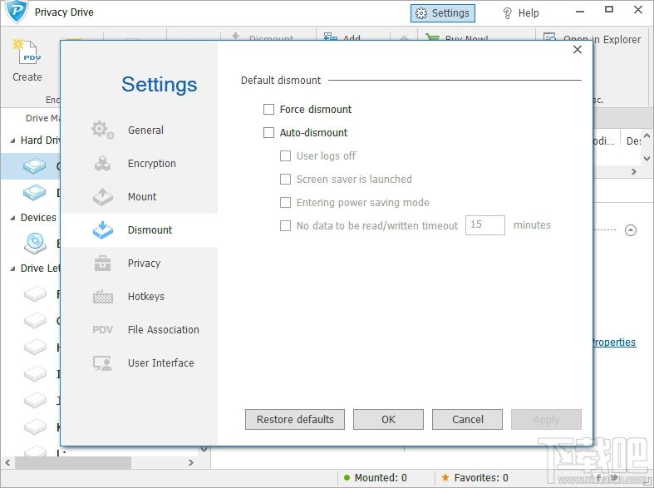The width and height of the screenshot is (654, 488).
Task: Click the Privacy Drive shield logo
Action: point(16,12)
